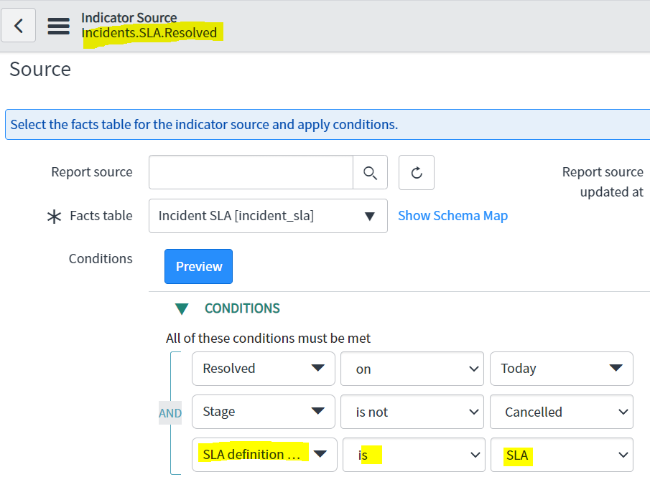Open the Facts table dropdown
Screen dimensions: 650x482
(x=268, y=216)
